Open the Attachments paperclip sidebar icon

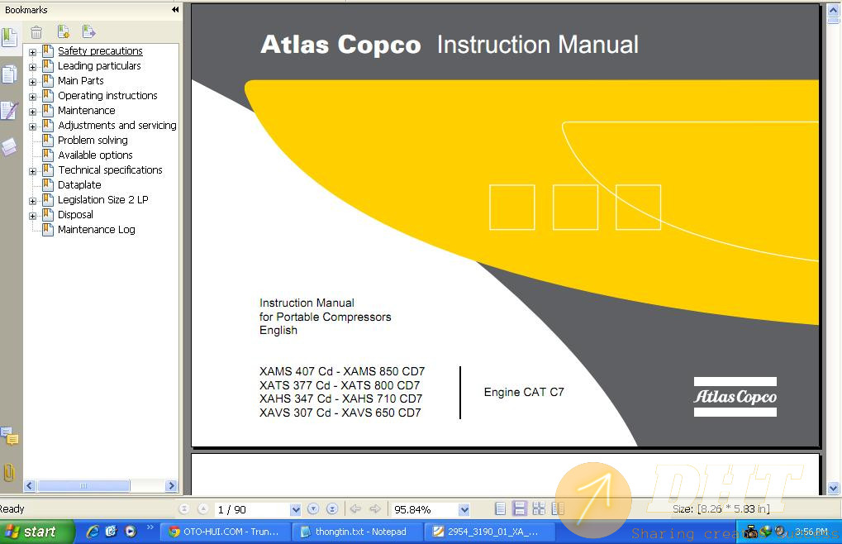9,473
